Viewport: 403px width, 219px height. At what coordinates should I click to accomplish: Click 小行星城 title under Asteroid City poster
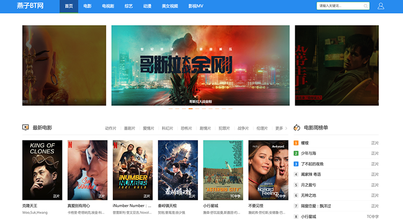click(211, 206)
